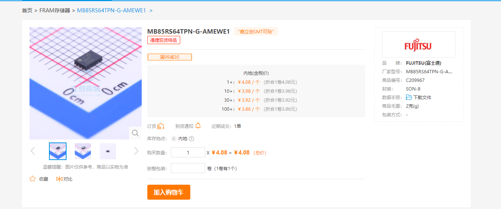This screenshot has width=501, height=209.
Task: Click the main product photo
Action: [x=86, y=83]
